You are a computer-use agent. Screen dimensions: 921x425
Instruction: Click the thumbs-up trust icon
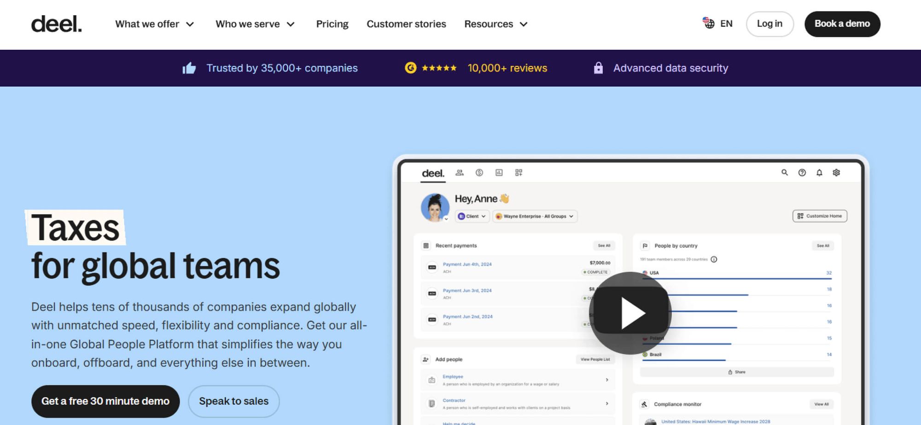189,69
